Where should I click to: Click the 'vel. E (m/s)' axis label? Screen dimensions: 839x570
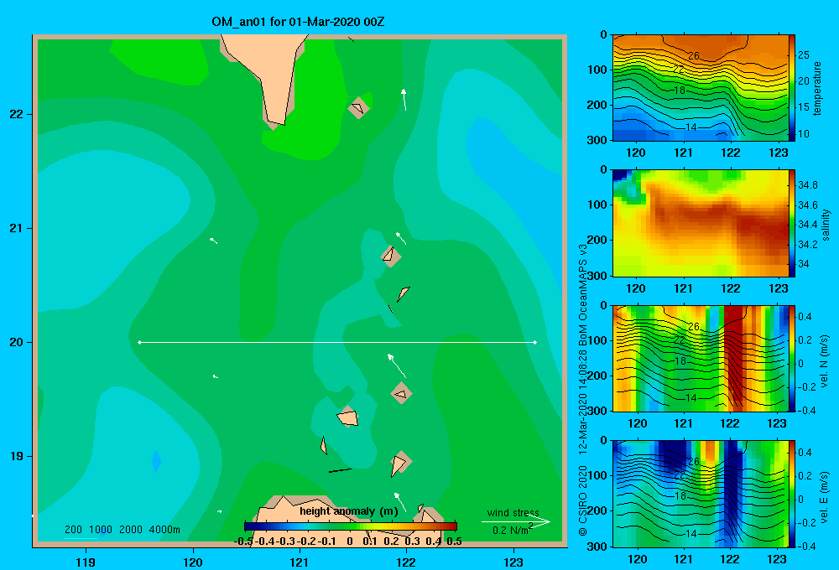click(824, 497)
